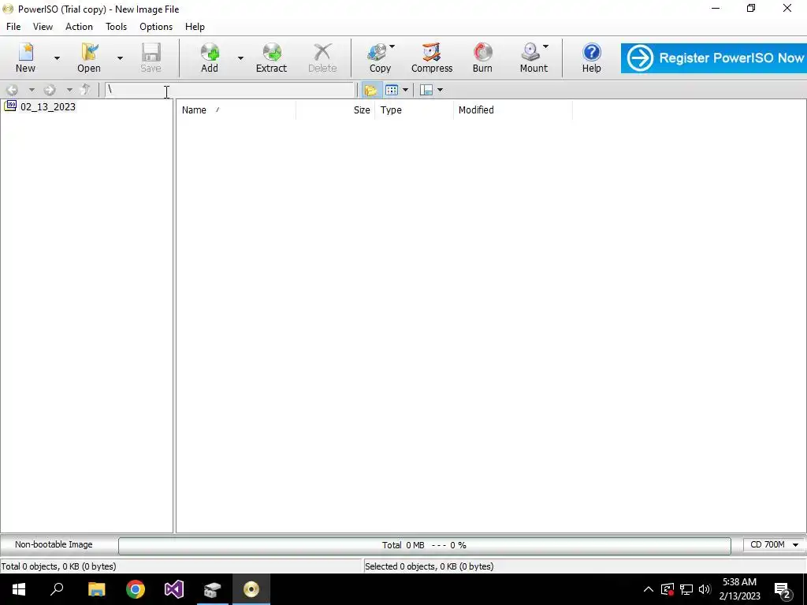Expand view style dropdown arrow
This screenshot has width=807, height=605.
406,90
